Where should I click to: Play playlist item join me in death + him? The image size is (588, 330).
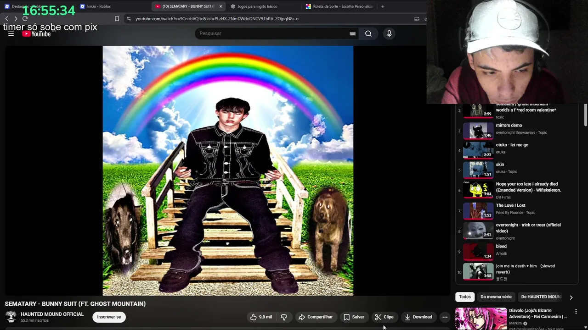[x=517, y=271]
